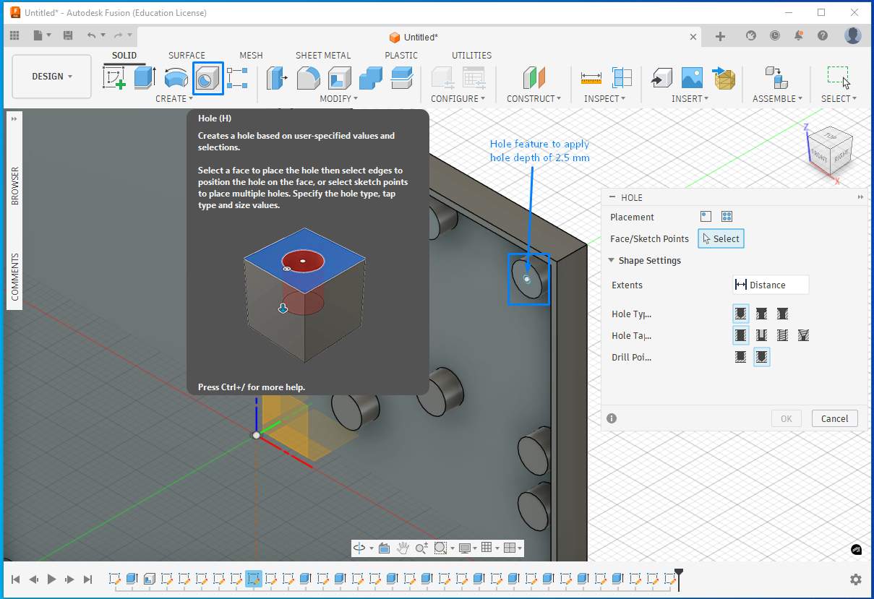Image resolution: width=874 pixels, height=599 pixels.
Task: Select Flat drill point option
Action: click(740, 357)
